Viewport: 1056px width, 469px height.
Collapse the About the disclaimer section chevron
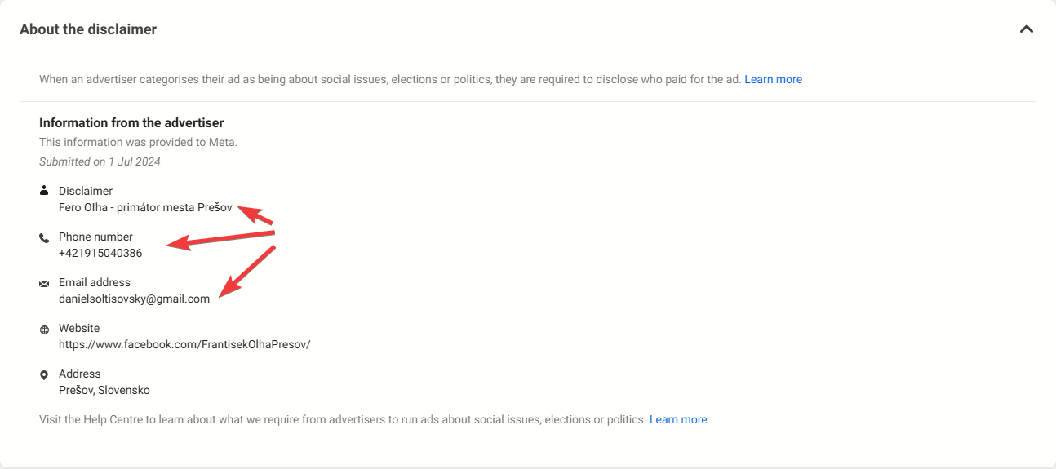[1027, 29]
